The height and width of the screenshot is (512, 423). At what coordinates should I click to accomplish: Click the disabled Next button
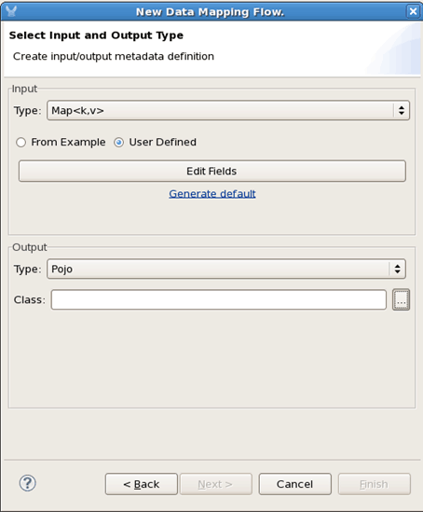(x=215, y=484)
